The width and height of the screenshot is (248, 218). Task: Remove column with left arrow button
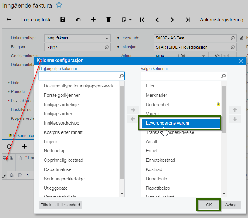(133, 119)
